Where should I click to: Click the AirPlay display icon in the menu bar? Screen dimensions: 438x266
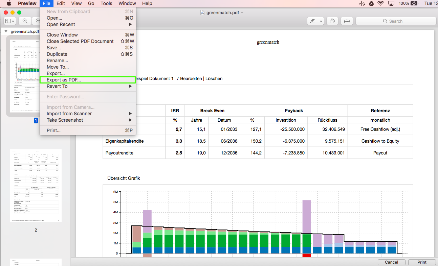click(x=391, y=3)
